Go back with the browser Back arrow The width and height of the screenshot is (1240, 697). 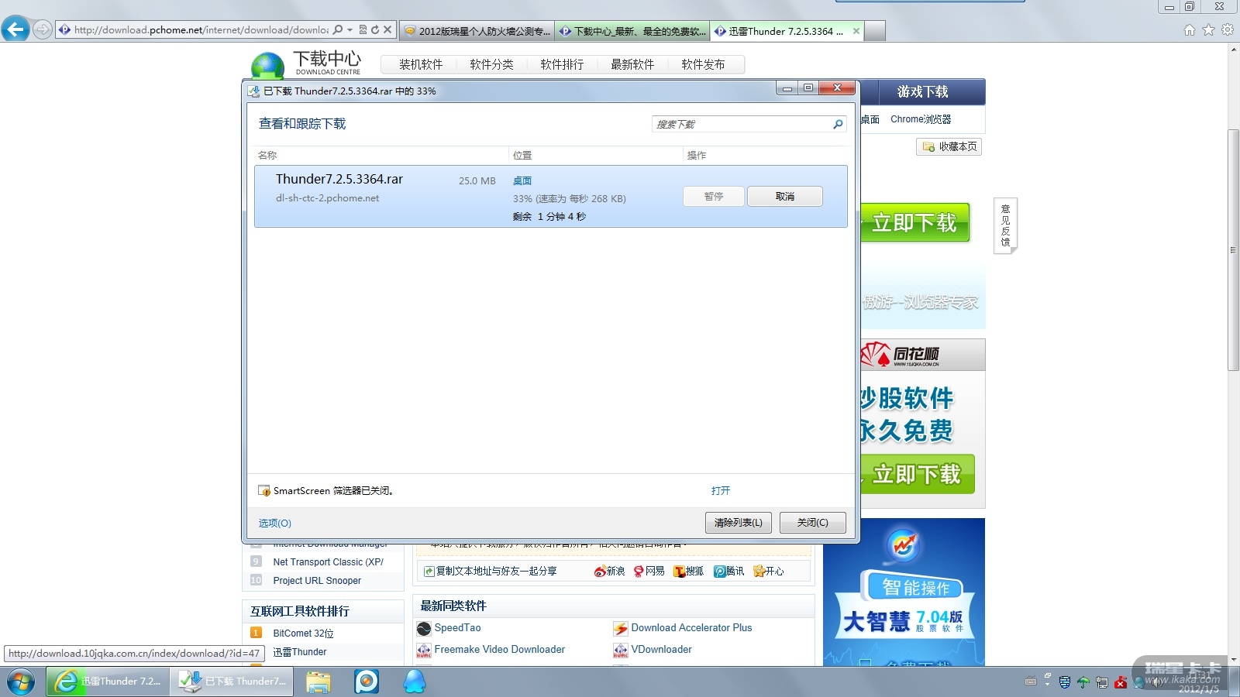pos(15,29)
